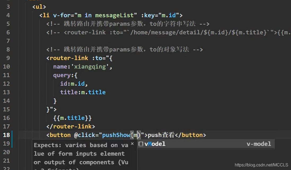Click line number 4 in gutter
The width and height of the screenshot is (291, 170).
tap(8, 15)
